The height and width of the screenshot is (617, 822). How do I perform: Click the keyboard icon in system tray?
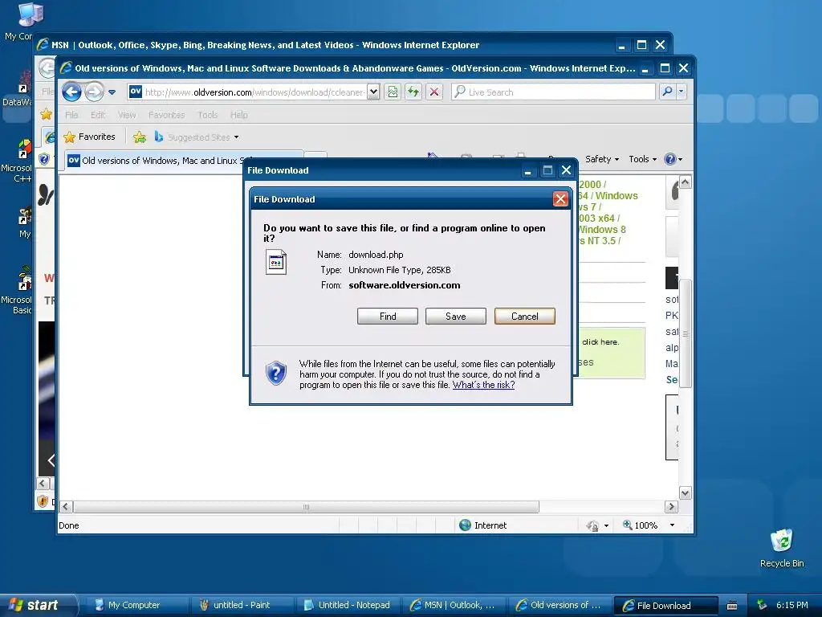(732, 606)
